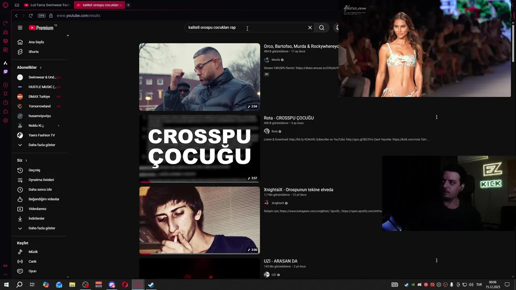Click the address bar URL
The image size is (516, 290).
click(78, 16)
